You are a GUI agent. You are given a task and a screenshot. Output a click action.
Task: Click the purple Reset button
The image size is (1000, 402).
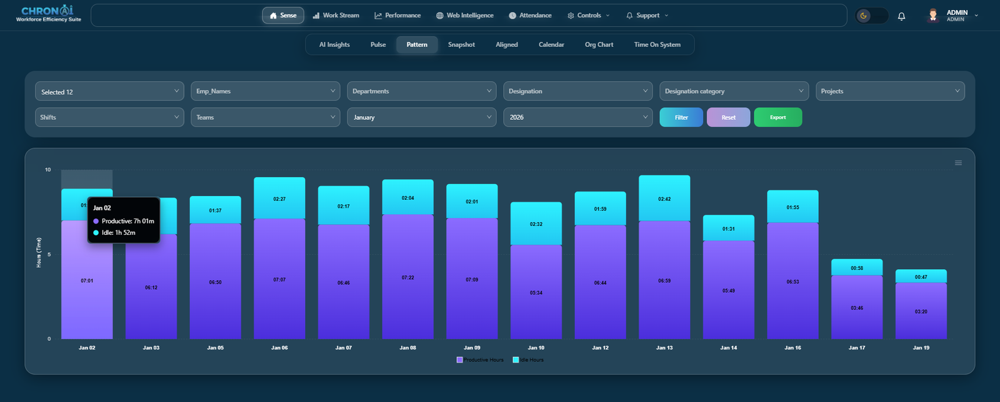click(x=729, y=117)
